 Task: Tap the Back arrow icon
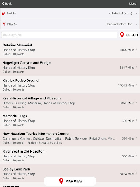click(3, 4)
